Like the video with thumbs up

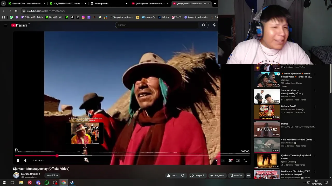tap(172, 175)
